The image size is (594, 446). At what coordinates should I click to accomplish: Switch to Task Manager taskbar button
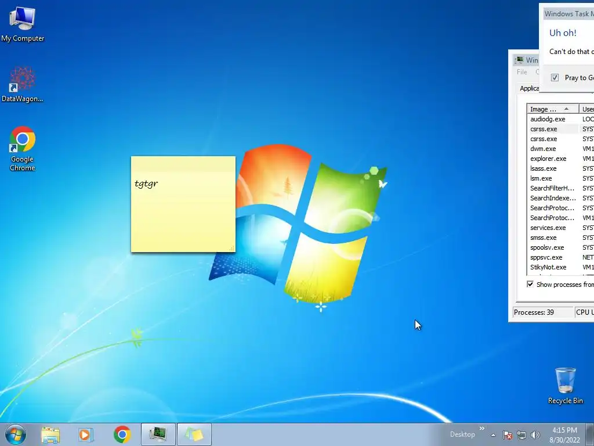click(158, 434)
